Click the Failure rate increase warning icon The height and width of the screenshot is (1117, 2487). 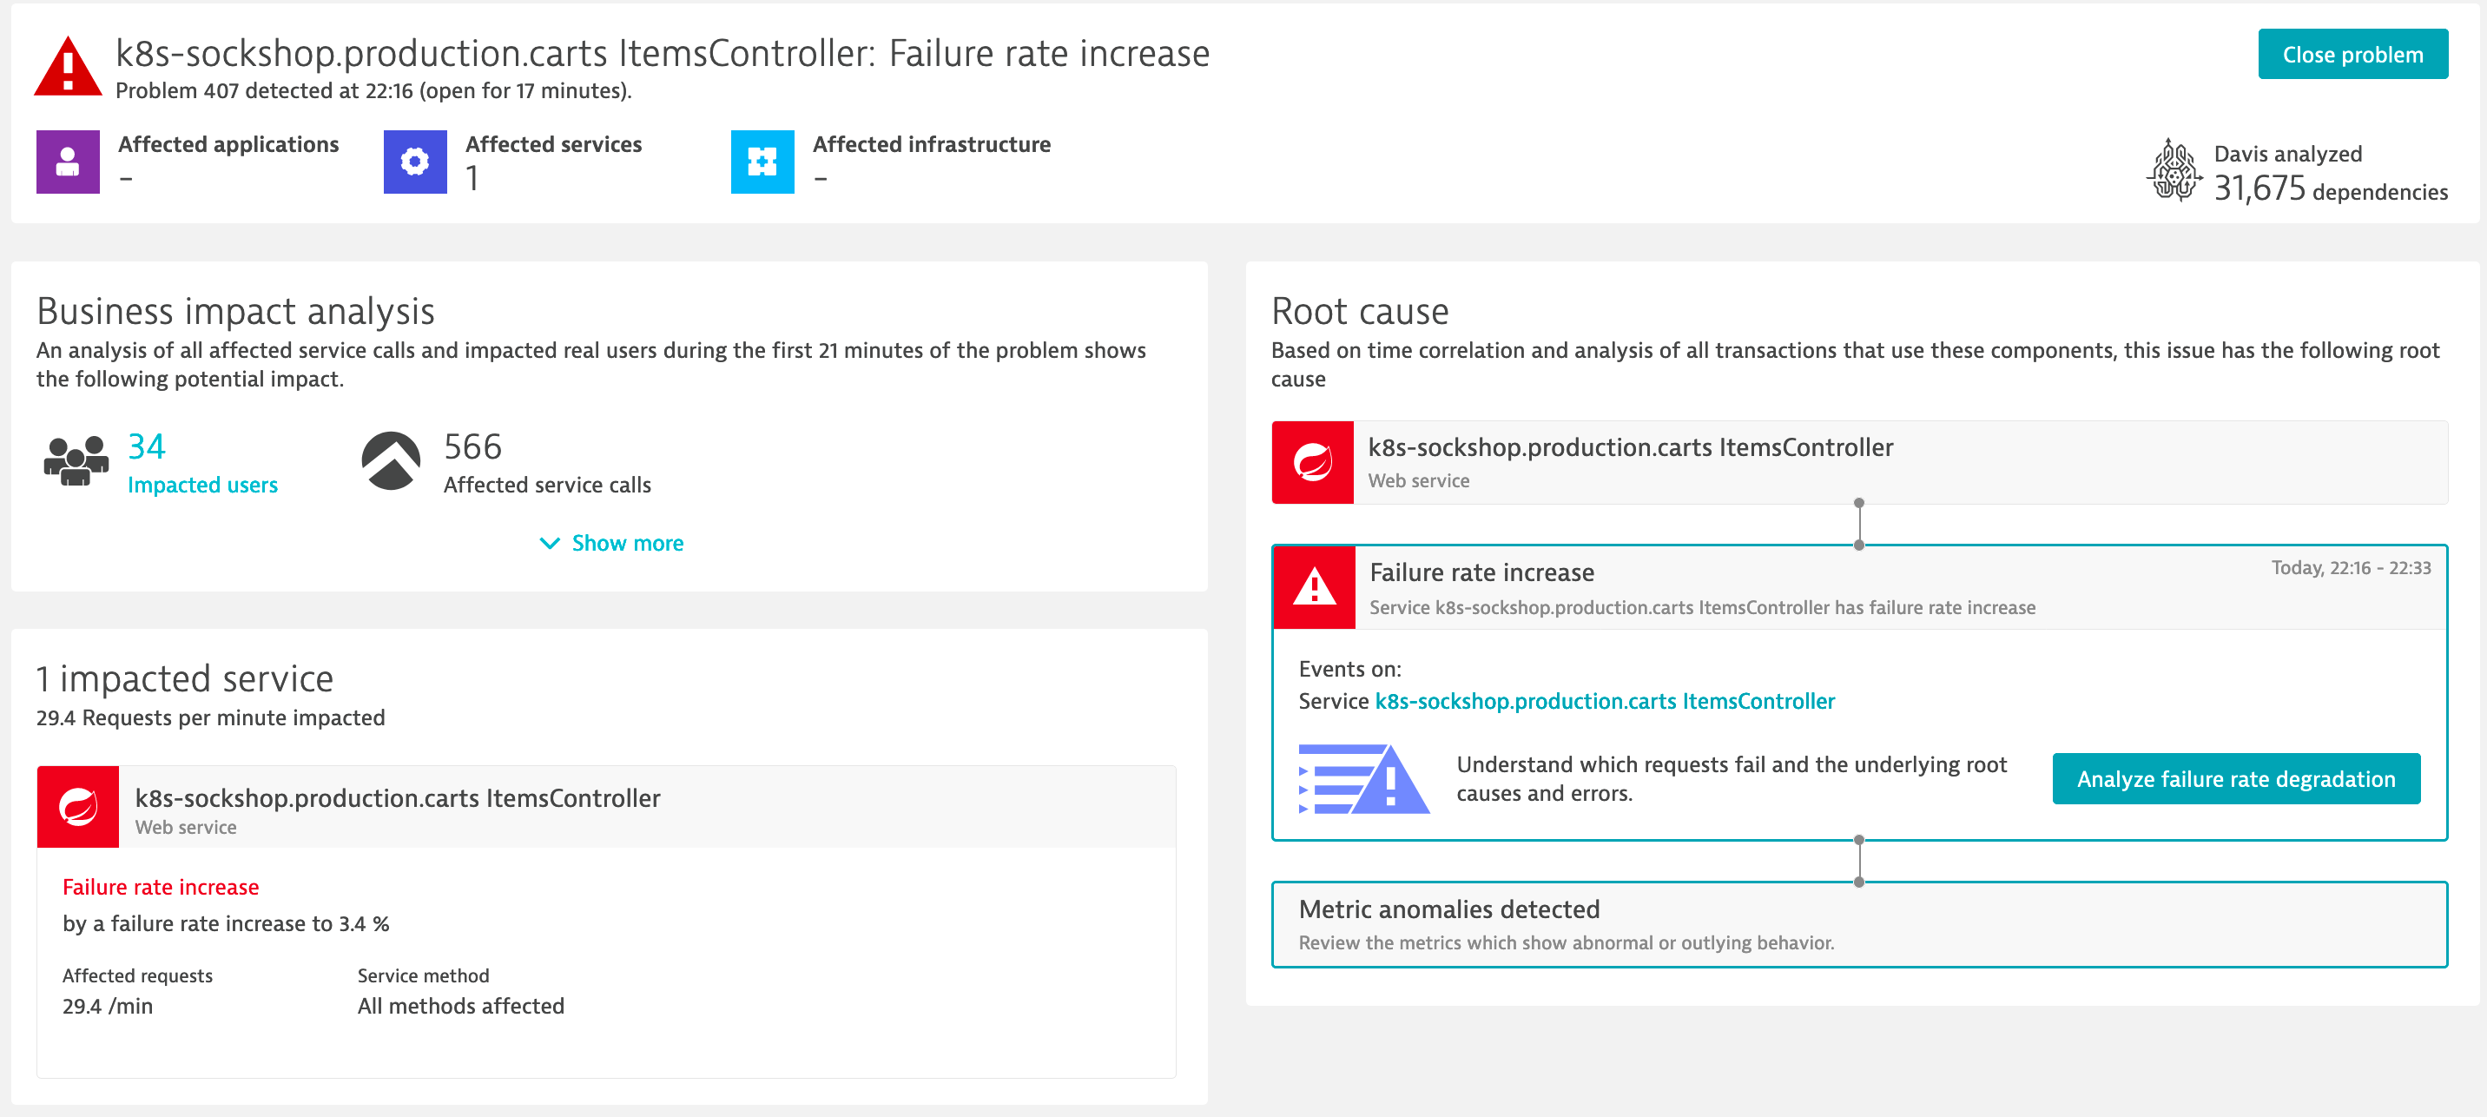point(1315,587)
